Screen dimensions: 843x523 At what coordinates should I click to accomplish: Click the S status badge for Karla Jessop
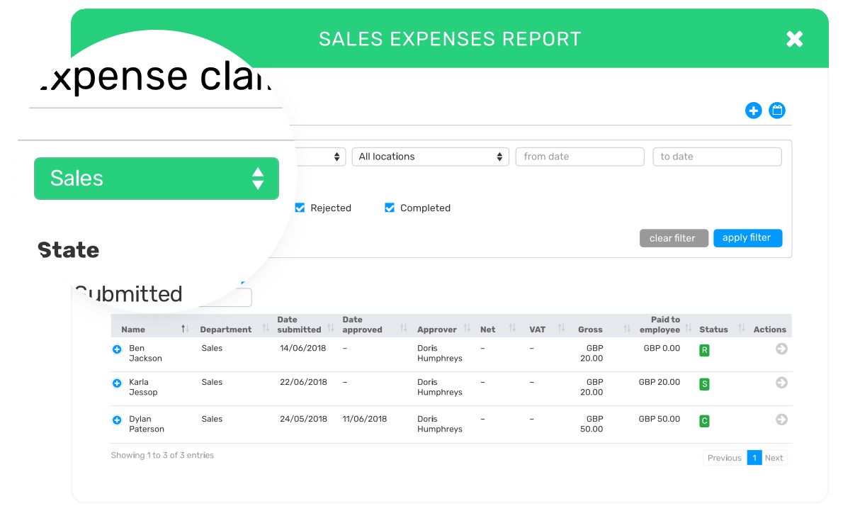[704, 384]
